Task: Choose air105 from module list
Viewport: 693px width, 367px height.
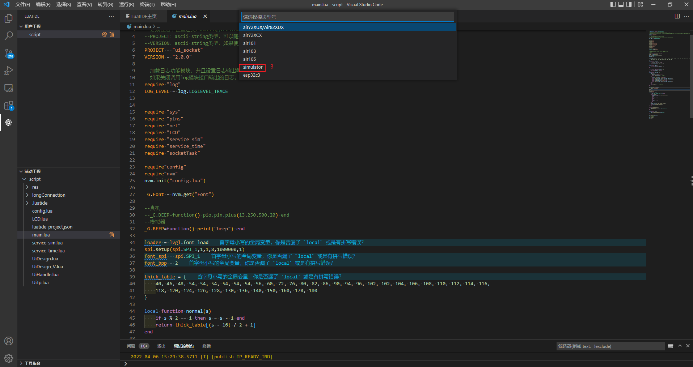Action: point(347,59)
